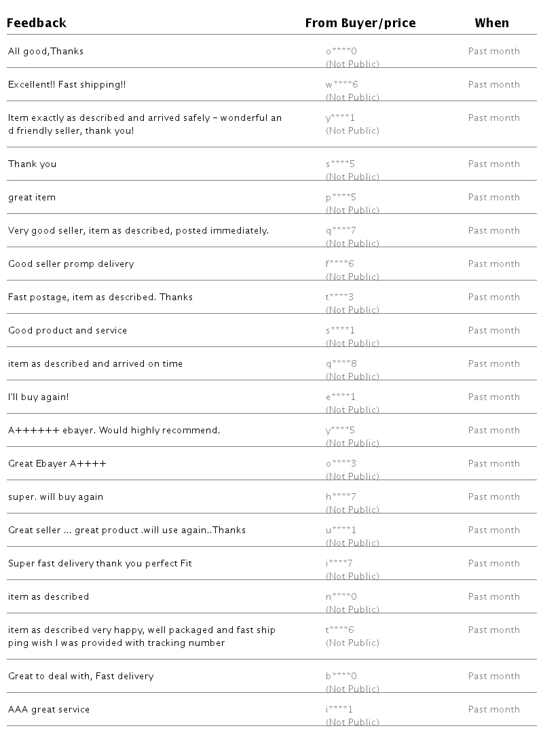Image resolution: width=543 pixels, height=739 pixels.
Task: Open buyer o****0 profile
Action: [341, 52]
